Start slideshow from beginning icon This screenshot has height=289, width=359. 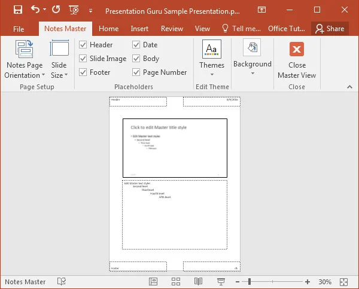(x=74, y=10)
